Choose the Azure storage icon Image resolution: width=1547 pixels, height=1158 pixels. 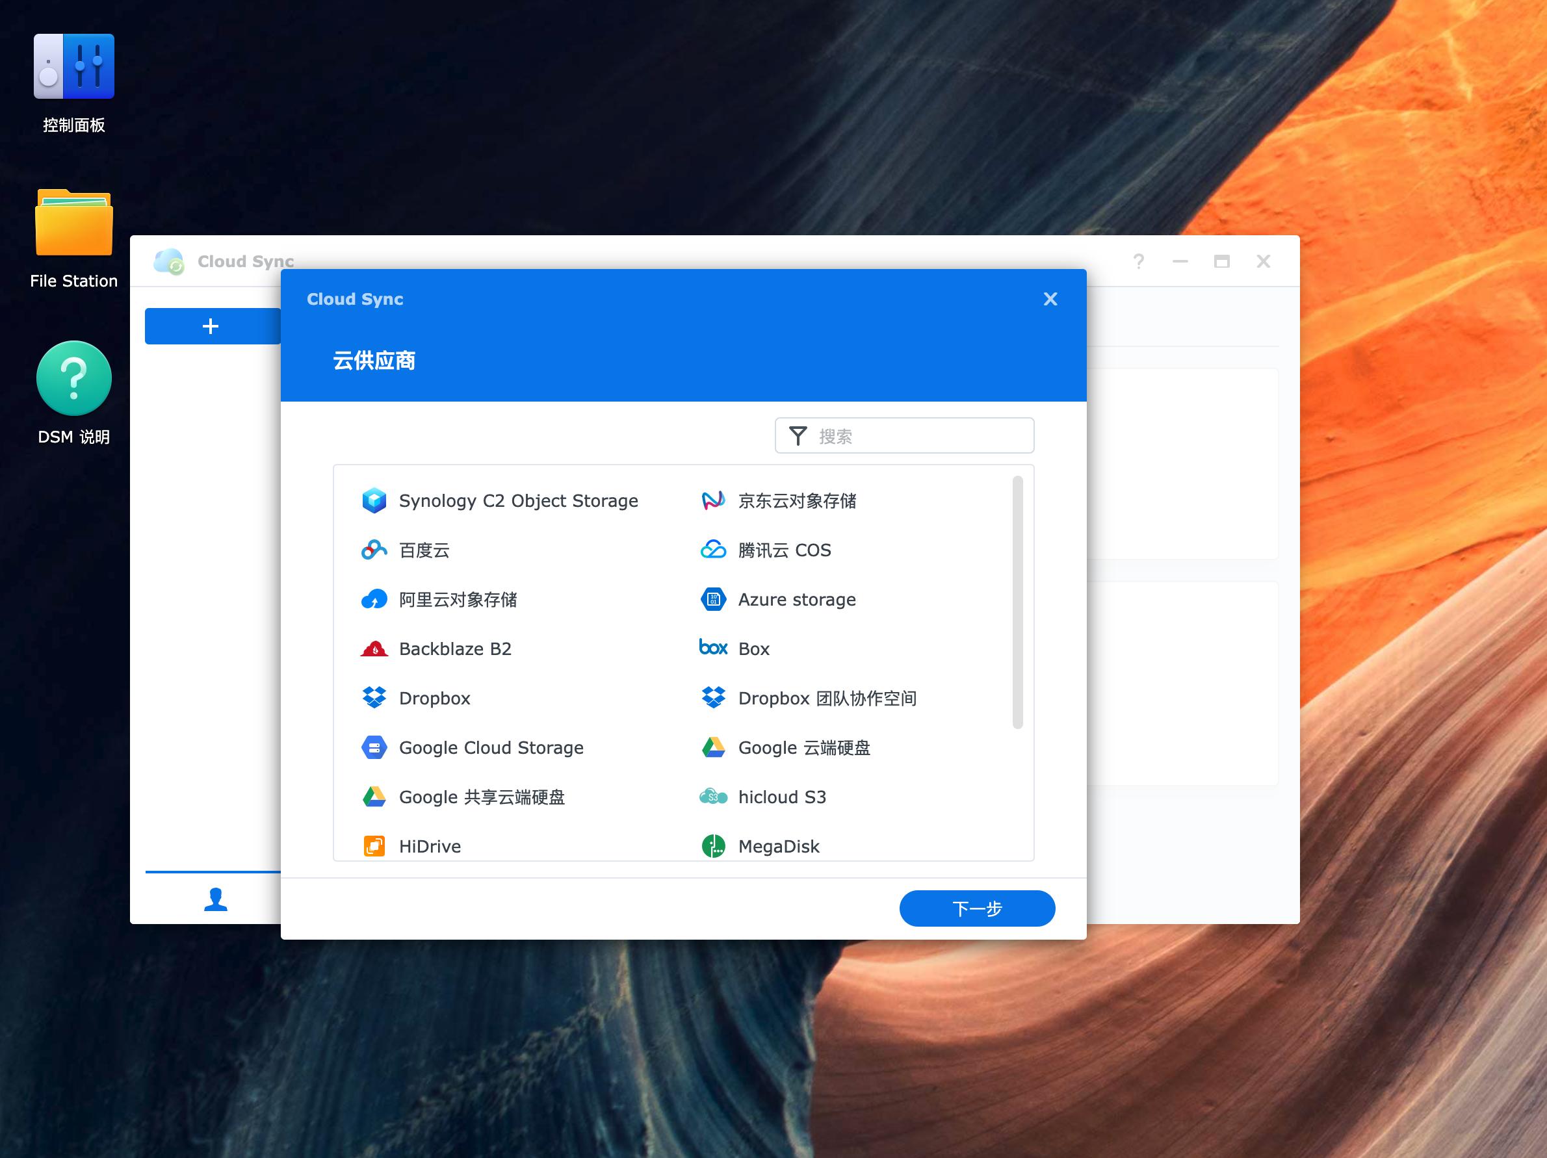click(712, 599)
